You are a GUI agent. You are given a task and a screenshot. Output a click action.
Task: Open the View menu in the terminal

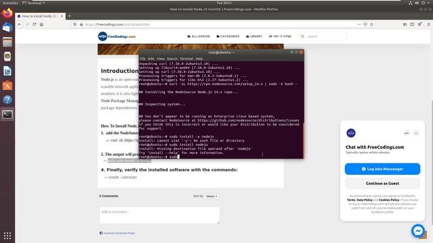tap(160, 59)
